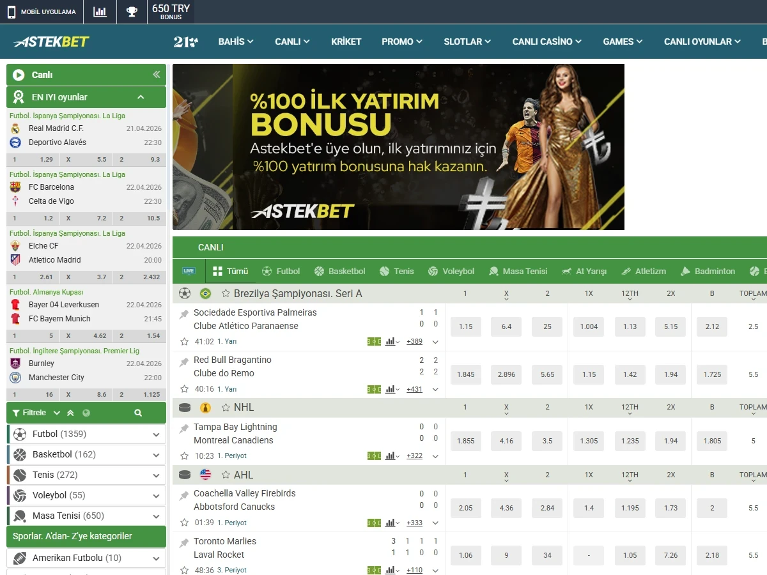The height and width of the screenshot is (575, 767).
Task: Click search magnifier in Filtrele bar
Action: tap(138, 413)
